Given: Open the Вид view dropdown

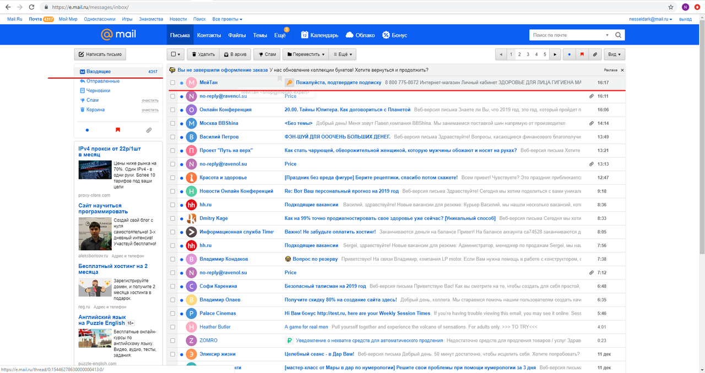Looking at the screenshot, I should tap(614, 54).
